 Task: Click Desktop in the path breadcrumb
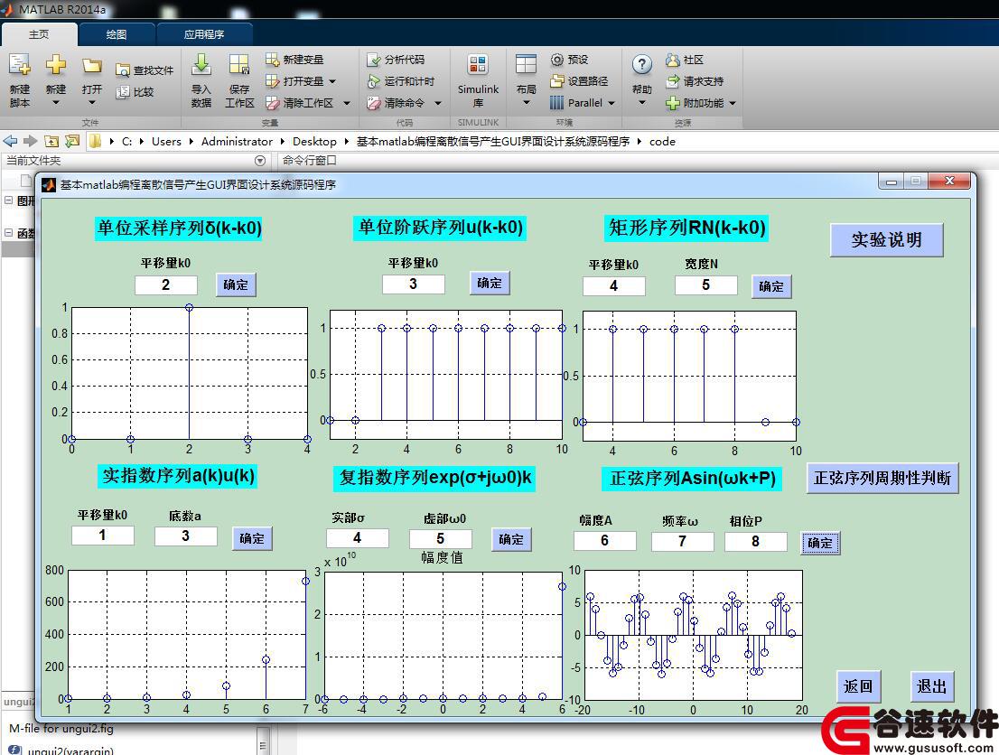pos(314,142)
